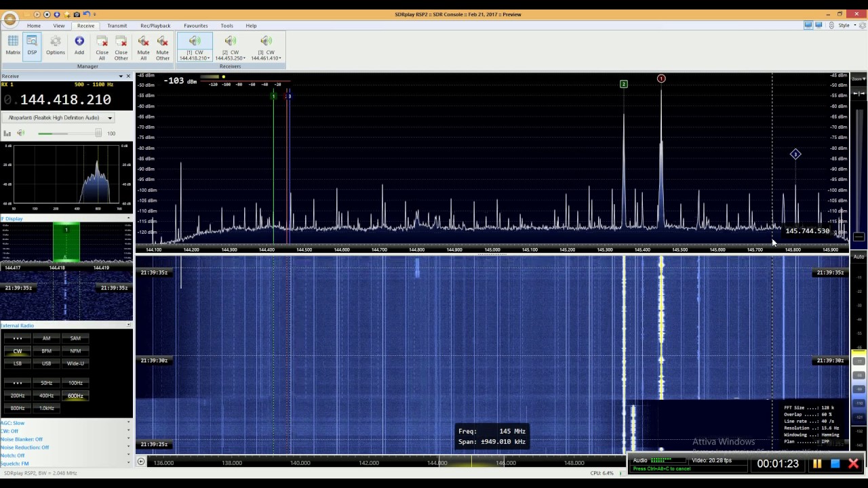The image size is (868, 488).
Task: Click receiver marker 3 on the spectrum
Action: 795,155
